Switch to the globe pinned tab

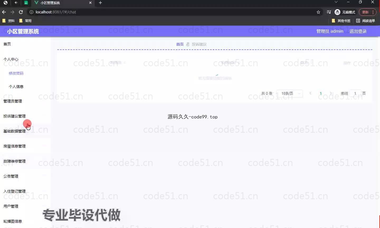click(x=6, y=3)
